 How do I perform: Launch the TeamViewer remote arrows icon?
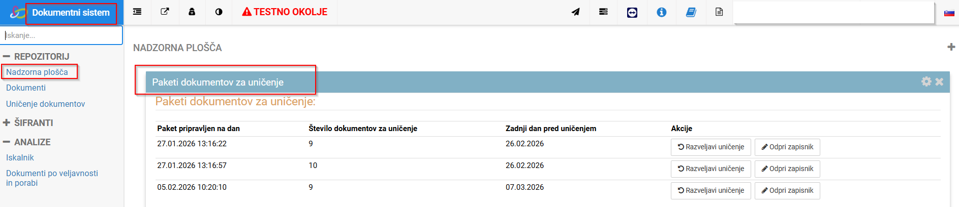[x=632, y=12]
